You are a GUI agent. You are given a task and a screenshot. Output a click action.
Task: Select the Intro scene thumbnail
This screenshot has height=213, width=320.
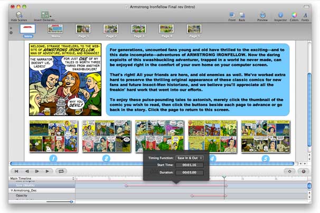coord(27,29)
